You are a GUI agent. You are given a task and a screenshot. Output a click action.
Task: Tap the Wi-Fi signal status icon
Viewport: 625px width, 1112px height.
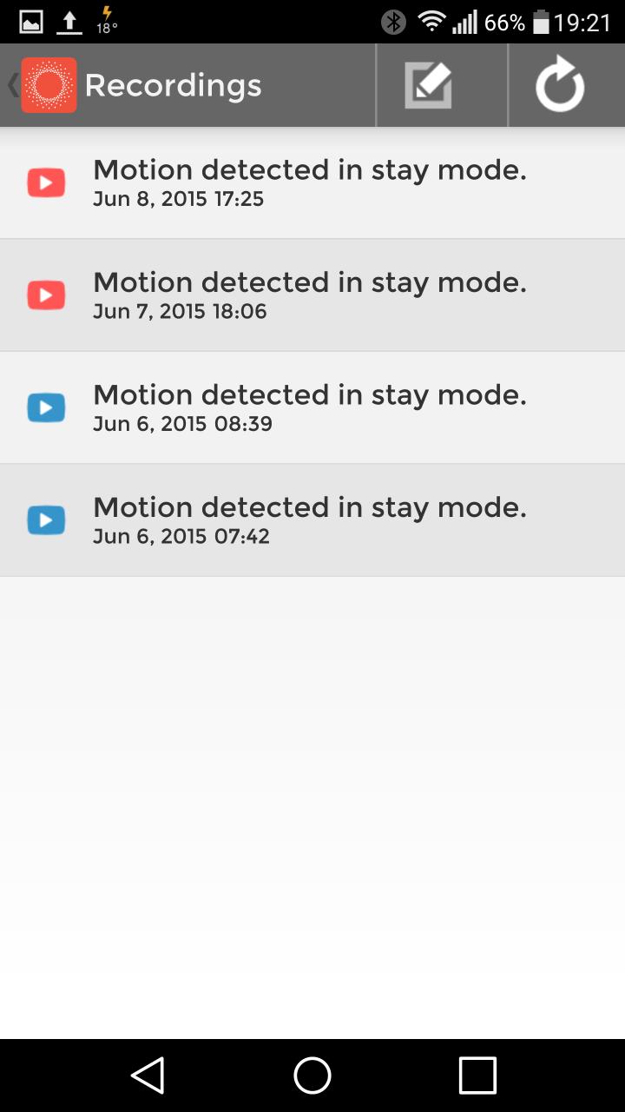(431, 21)
